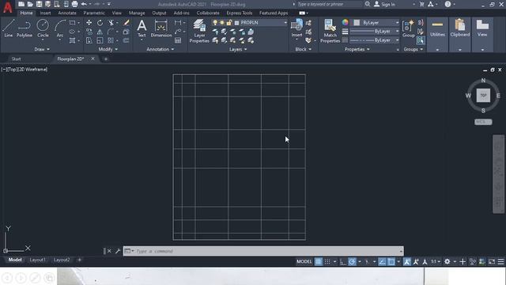
Task: Toggle object snap in status bar
Action: pos(391,261)
